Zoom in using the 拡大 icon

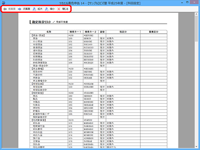pyautogui.click(x=34, y=9)
